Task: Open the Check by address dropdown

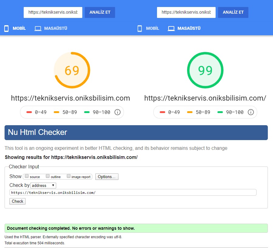Action: coord(43,185)
